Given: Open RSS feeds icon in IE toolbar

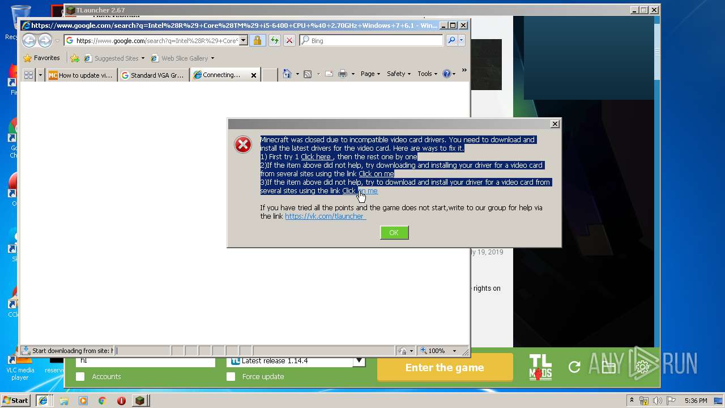Looking at the screenshot, I should click(308, 74).
